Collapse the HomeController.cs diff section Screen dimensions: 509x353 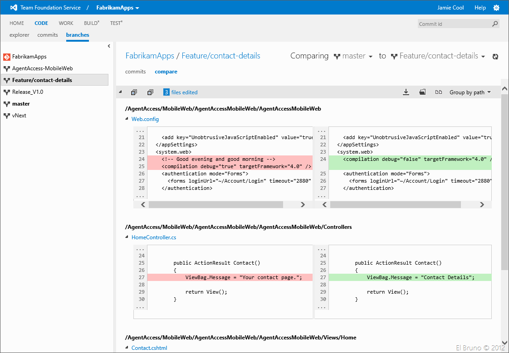(x=127, y=237)
